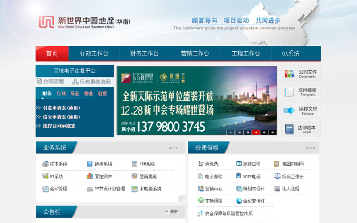The image size is (357, 223).
Task: Click the VOIP电话 phone icon
Action: (x=238, y=175)
